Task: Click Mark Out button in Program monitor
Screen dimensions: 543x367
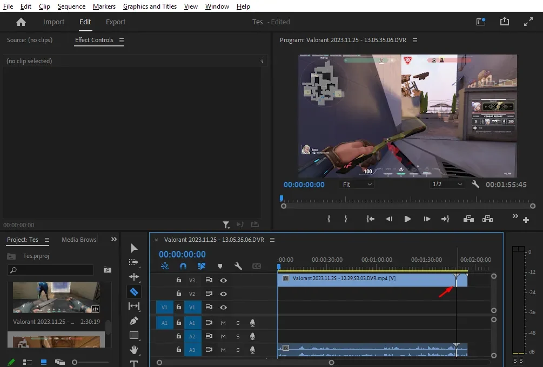Action: pos(346,219)
